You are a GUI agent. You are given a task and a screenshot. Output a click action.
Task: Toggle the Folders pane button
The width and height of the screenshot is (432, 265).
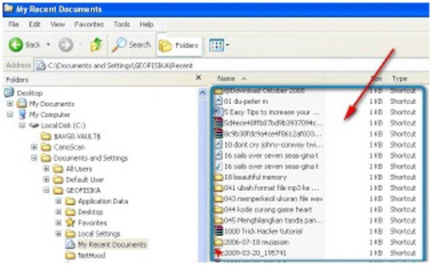(x=179, y=45)
